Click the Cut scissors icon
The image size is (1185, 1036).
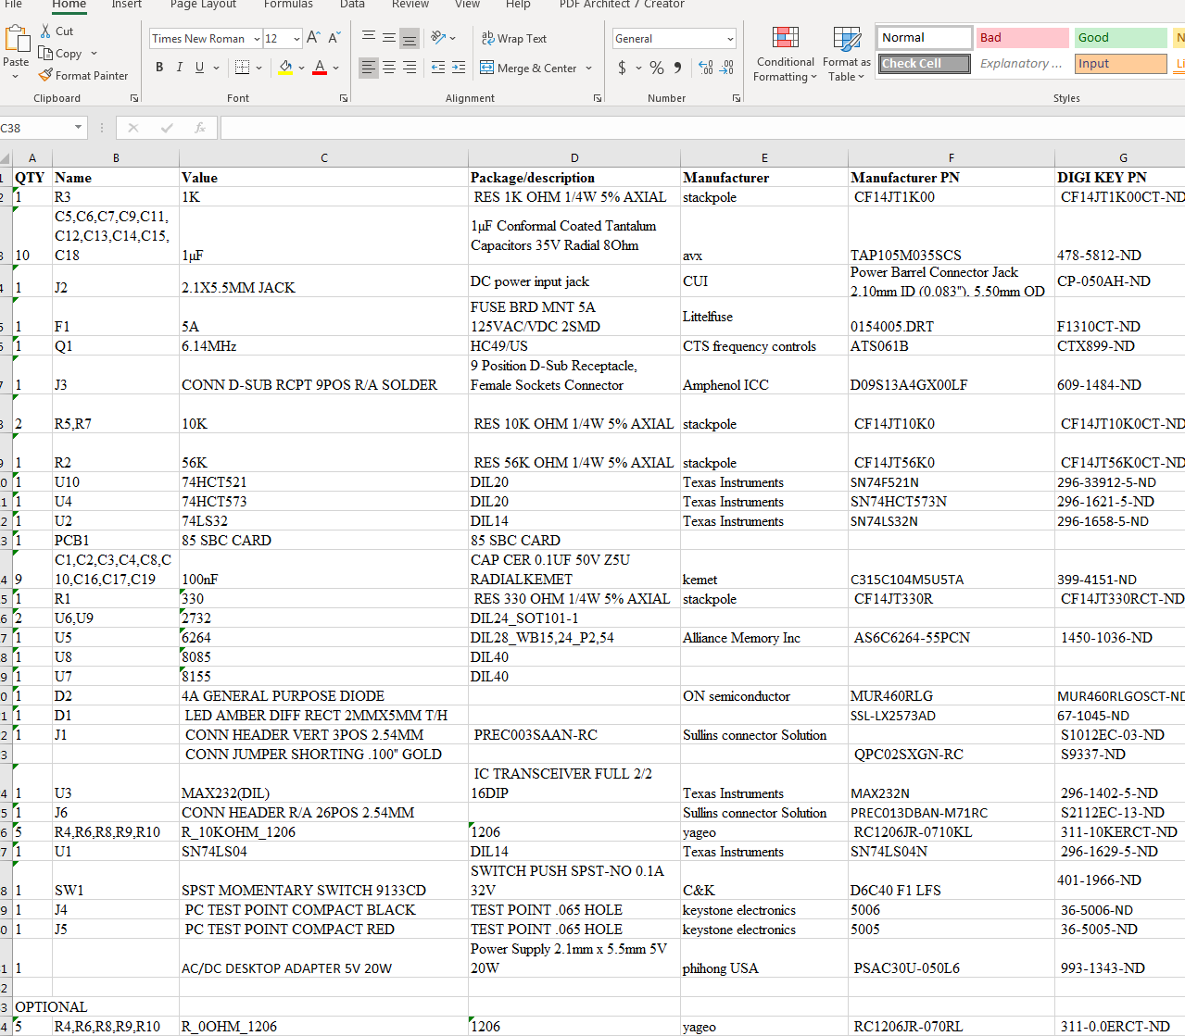click(45, 31)
